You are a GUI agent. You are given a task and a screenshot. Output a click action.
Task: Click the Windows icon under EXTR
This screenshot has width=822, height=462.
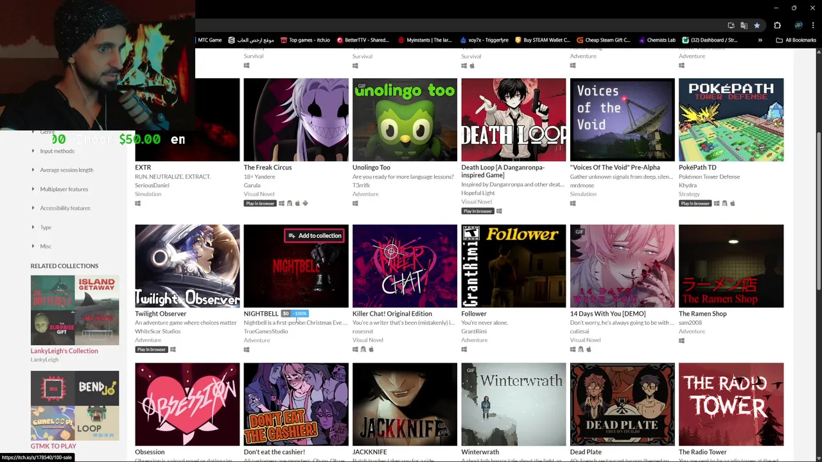pos(137,203)
